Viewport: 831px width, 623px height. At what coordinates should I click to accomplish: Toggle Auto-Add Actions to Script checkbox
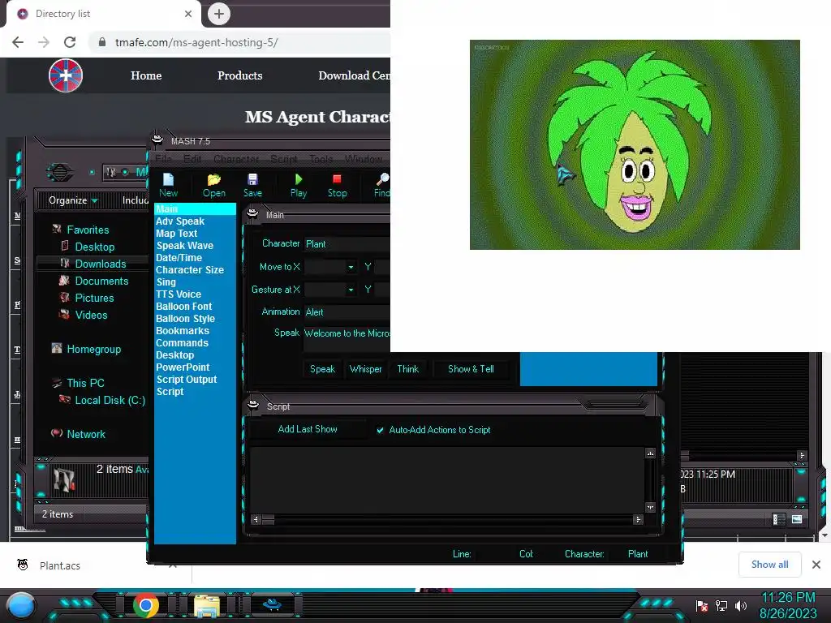[x=380, y=430]
